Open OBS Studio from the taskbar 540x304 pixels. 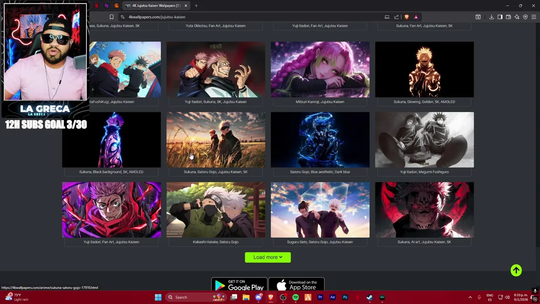[x=283, y=297]
